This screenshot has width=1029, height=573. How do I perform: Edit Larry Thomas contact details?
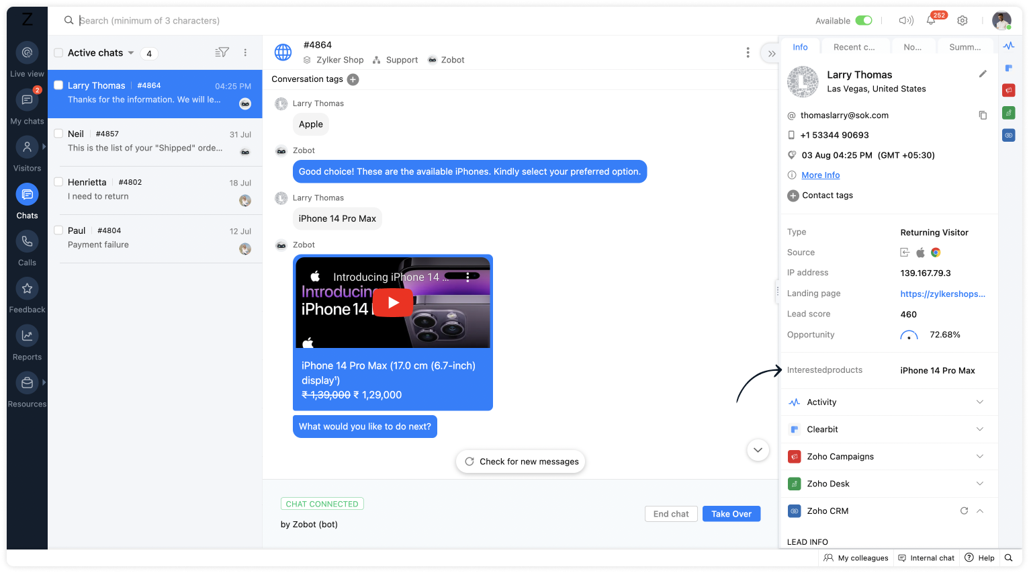[983, 74]
